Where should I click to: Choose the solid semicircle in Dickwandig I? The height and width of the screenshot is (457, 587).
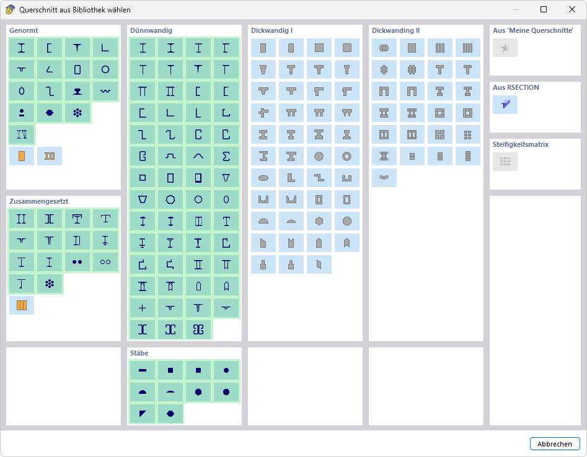click(x=263, y=222)
